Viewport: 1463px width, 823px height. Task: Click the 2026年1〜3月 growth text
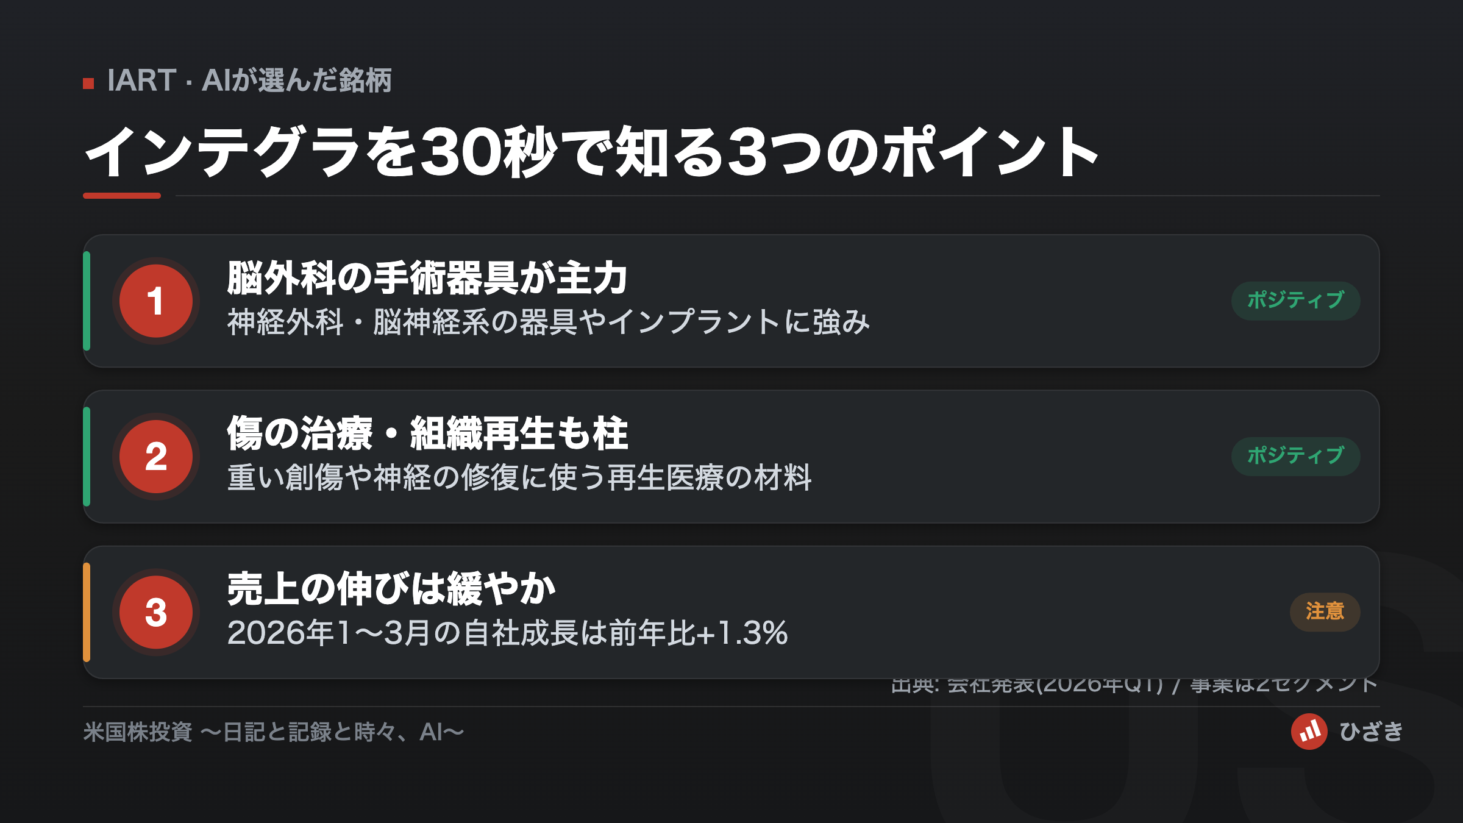click(x=507, y=633)
